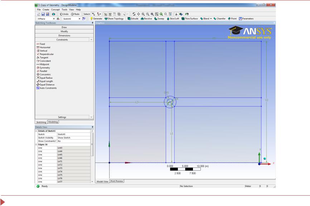
Task: Open the Help menu
Action: [78, 10]
